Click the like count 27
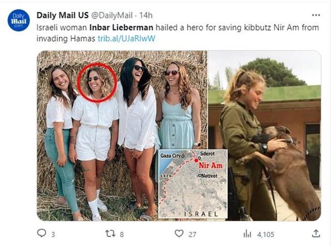 point(192,234)
